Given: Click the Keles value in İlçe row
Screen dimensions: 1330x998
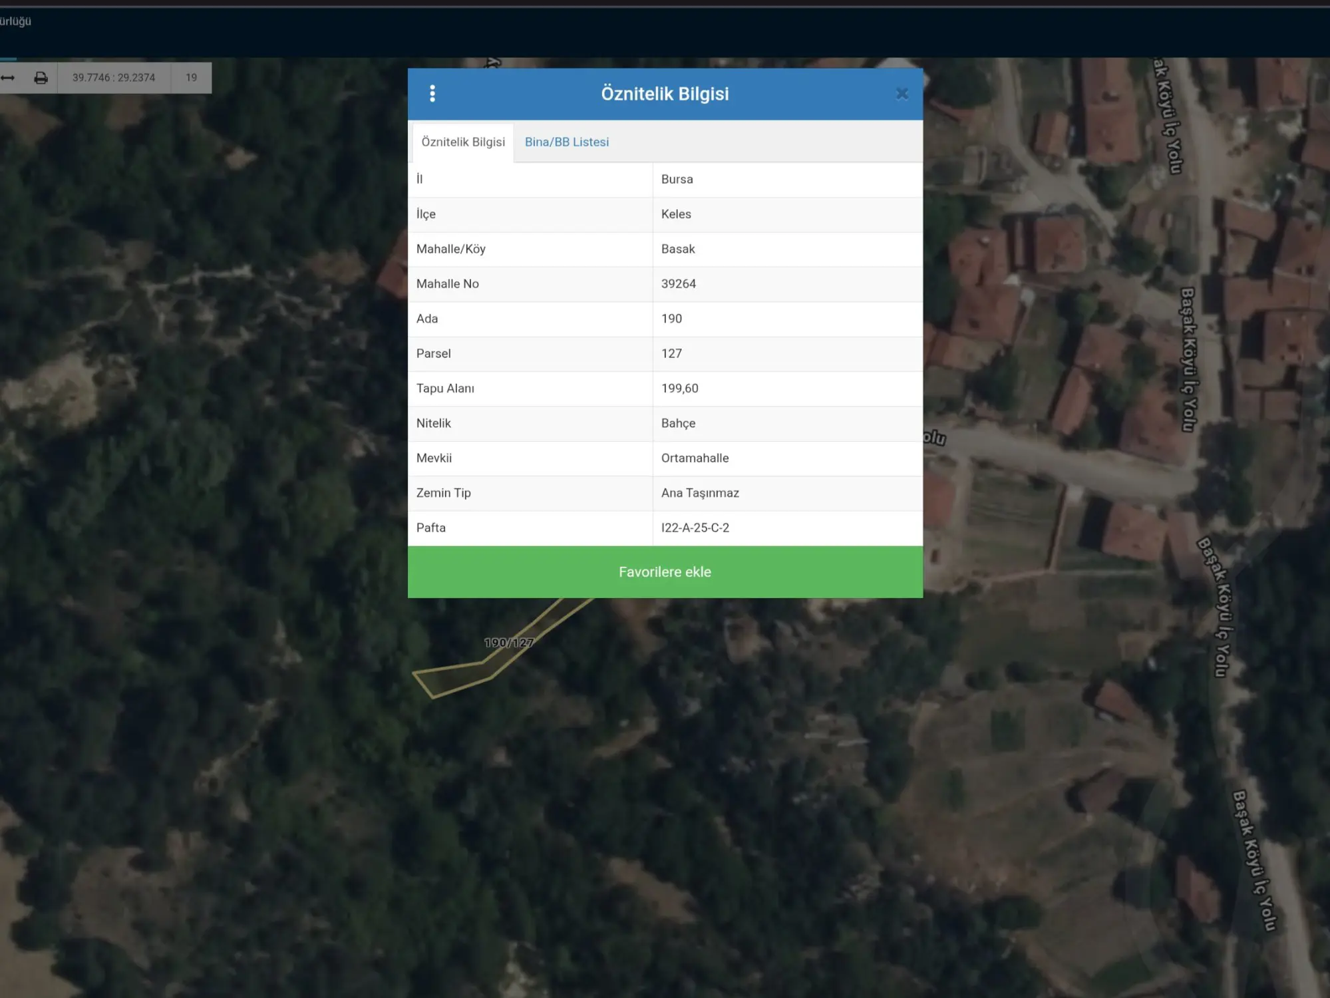Looking at the screenshot, I should tap(676, 214).
